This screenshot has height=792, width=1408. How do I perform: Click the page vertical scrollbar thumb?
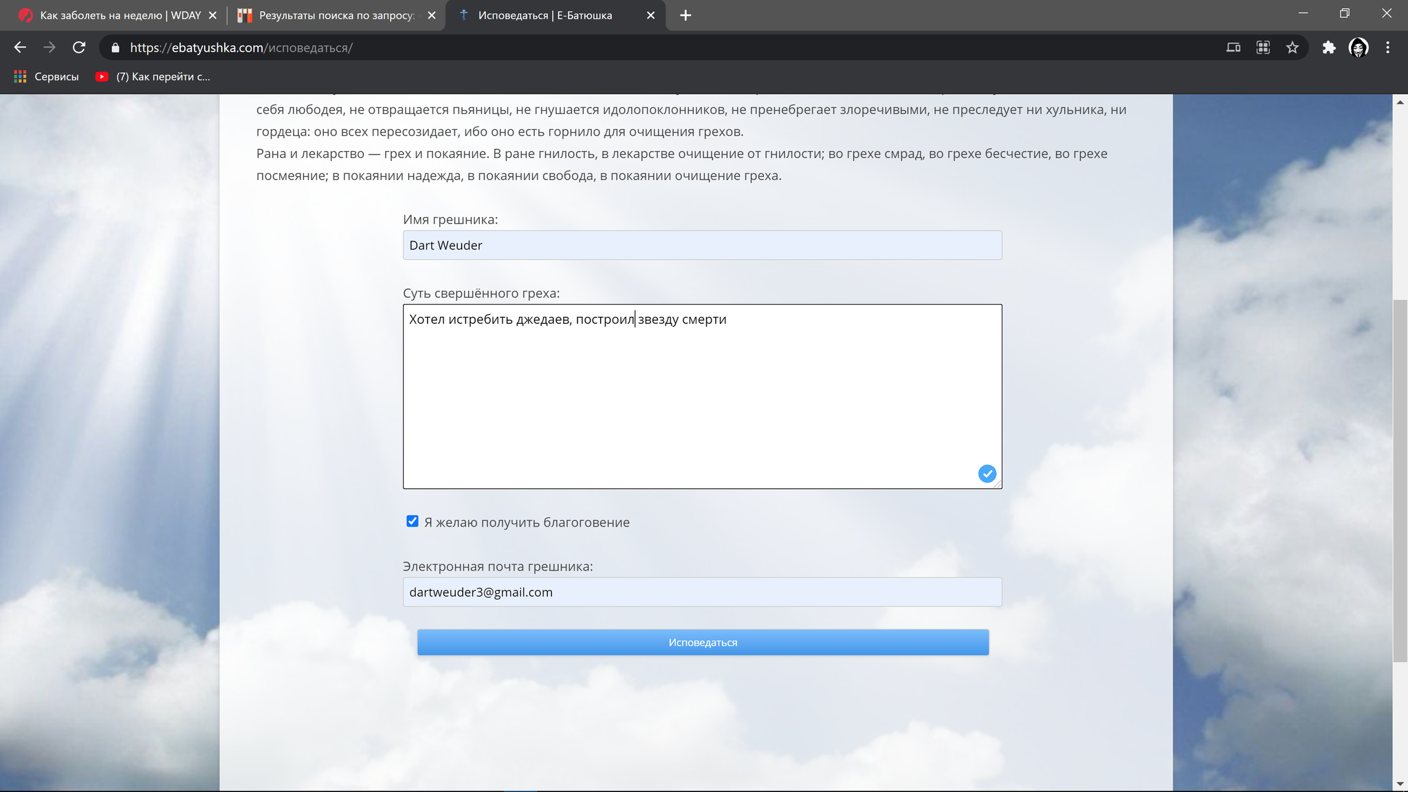point(1400,481)
